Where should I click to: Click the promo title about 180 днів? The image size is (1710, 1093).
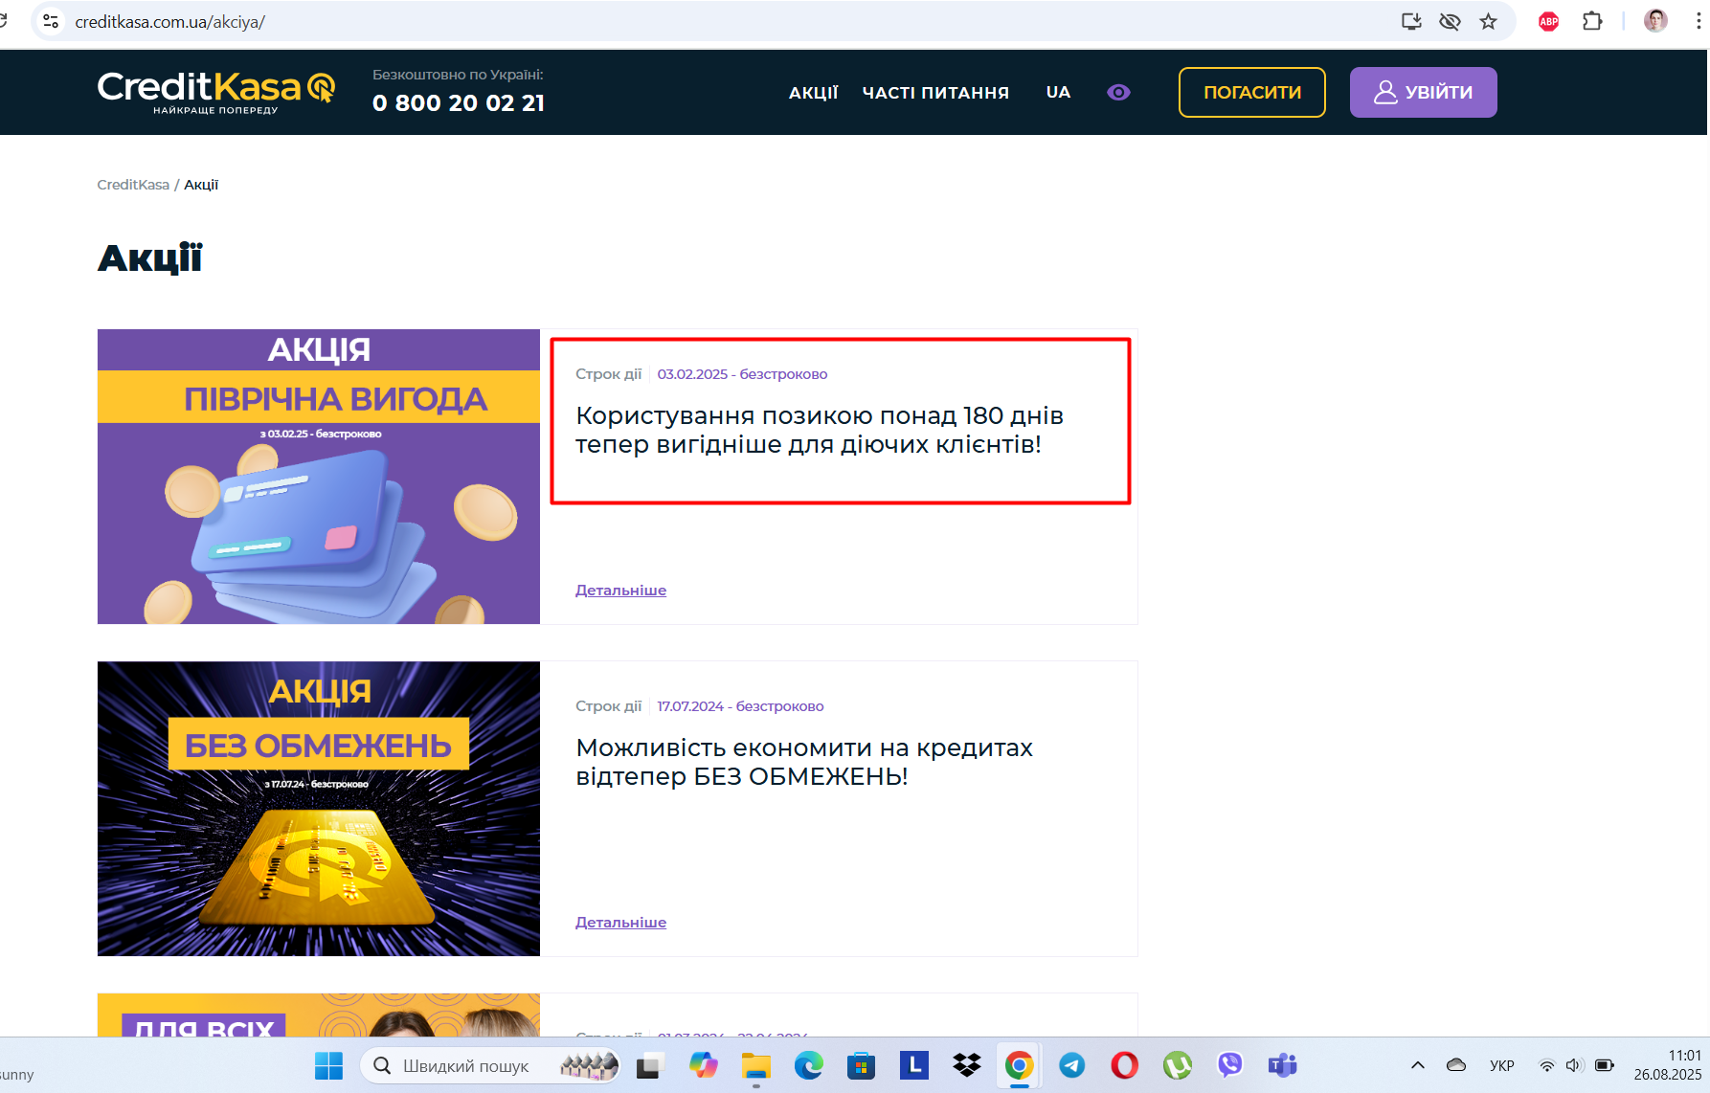tap(819, 430)
